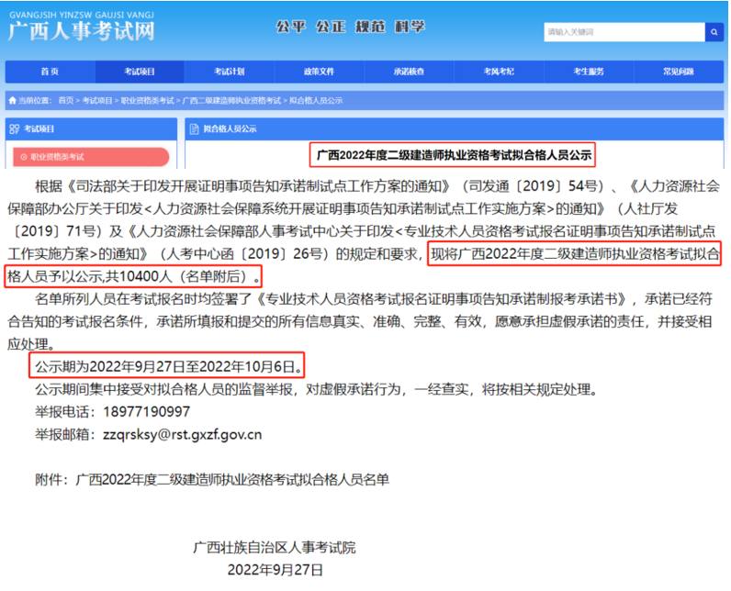Go to 考试计划 in the navigation bar
The image size is (731, 591).
pos(229,72)
